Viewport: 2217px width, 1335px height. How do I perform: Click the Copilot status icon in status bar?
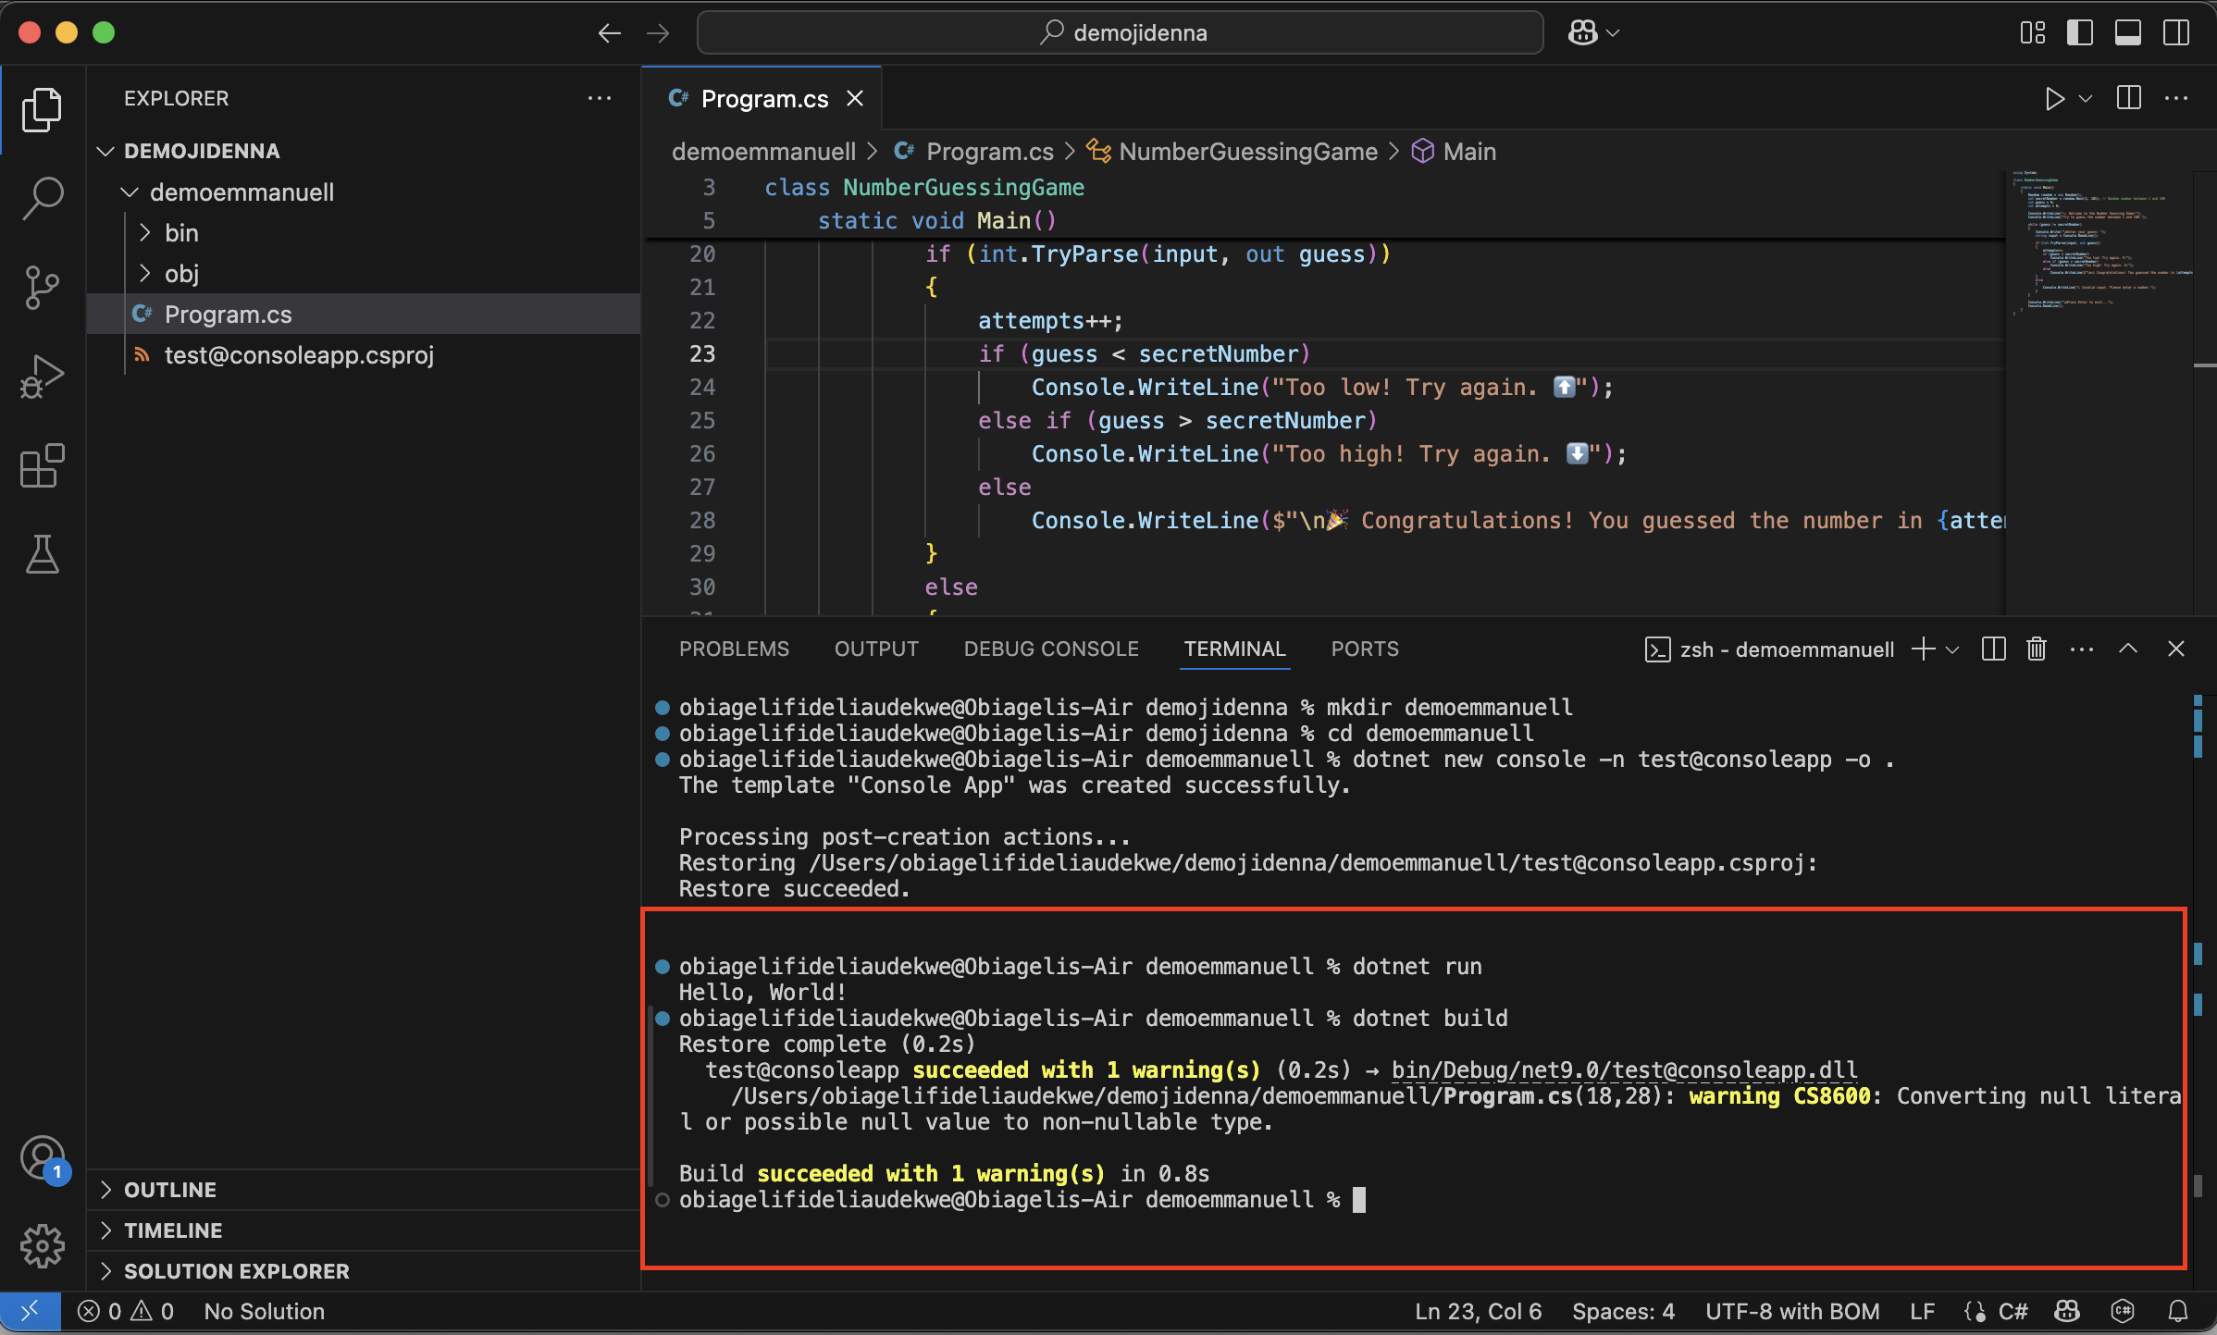[2067, 1311]
